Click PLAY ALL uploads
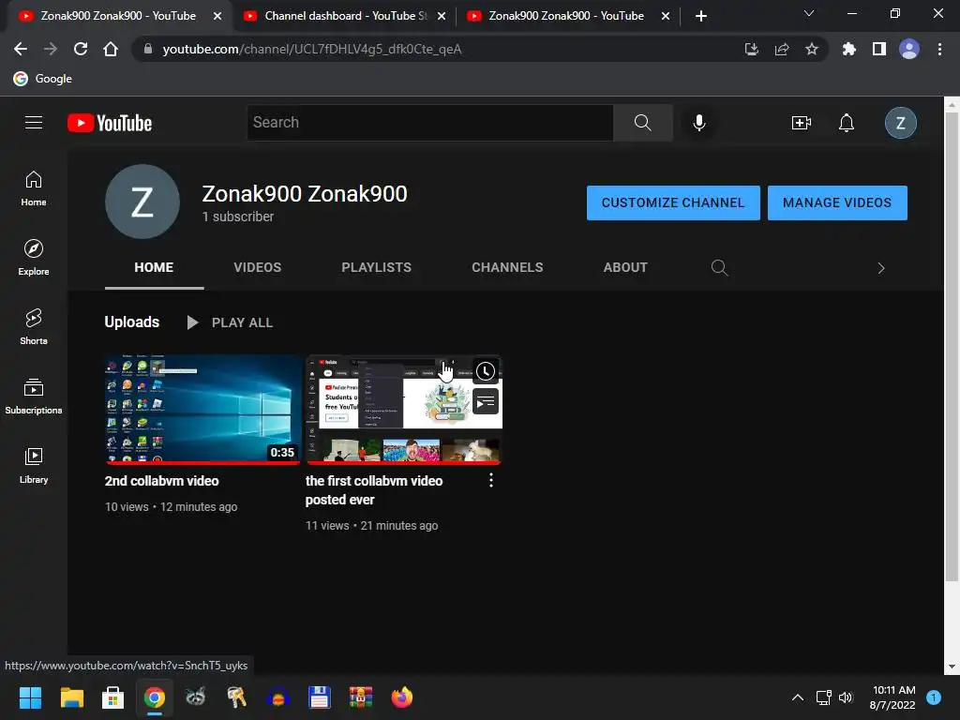Image resolution: width=960 pixels, height=720 pixels. click(231, 322)
